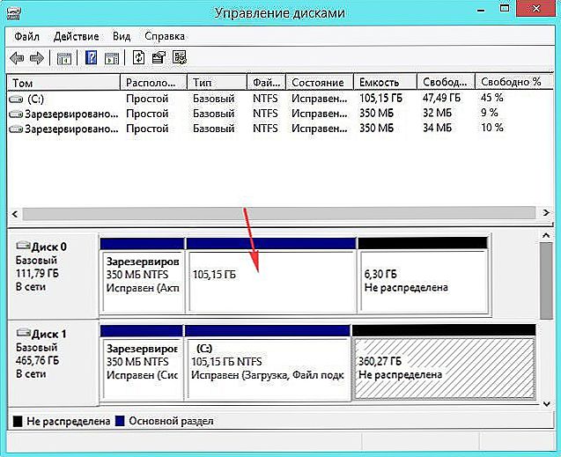Sort by the Свобод... column header
This screenshot has height=457, width=561.
pyautogui.click(x=447, y=83)
